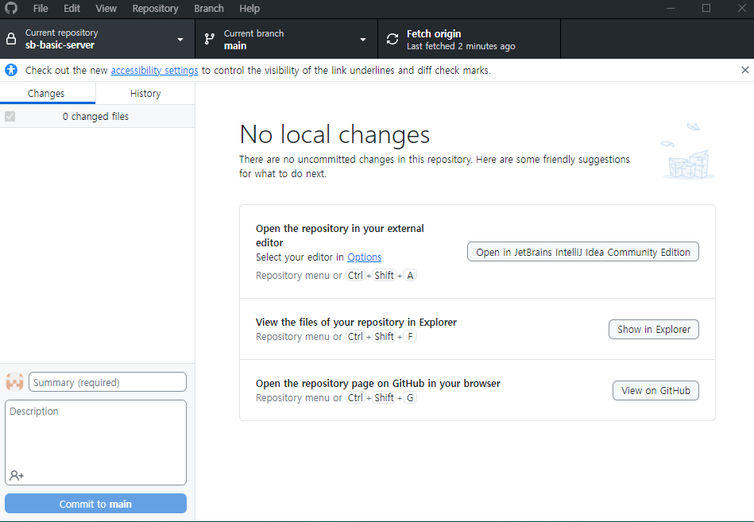Image resolution: width=754 pixels, height=522 pixels.
Task: Dismiss the accessibility settings banner
Action: (x=745, y=70)
